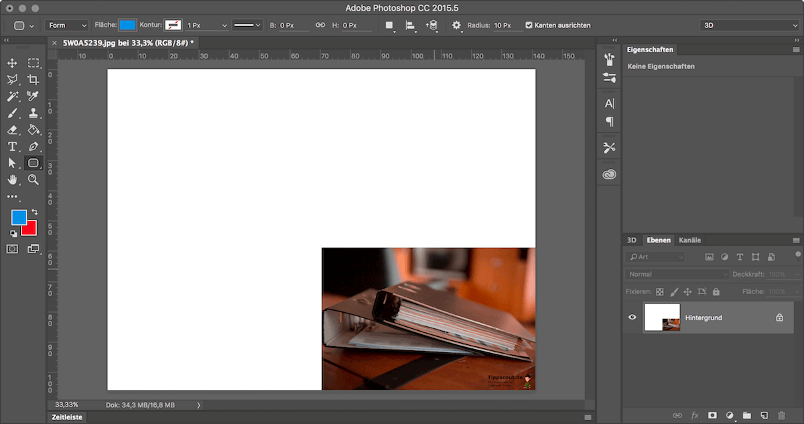This screenshot has height=424, width=804.
Task: Open the Creative Cloud Libraries panel icon
Action: [x=609, y=174]
